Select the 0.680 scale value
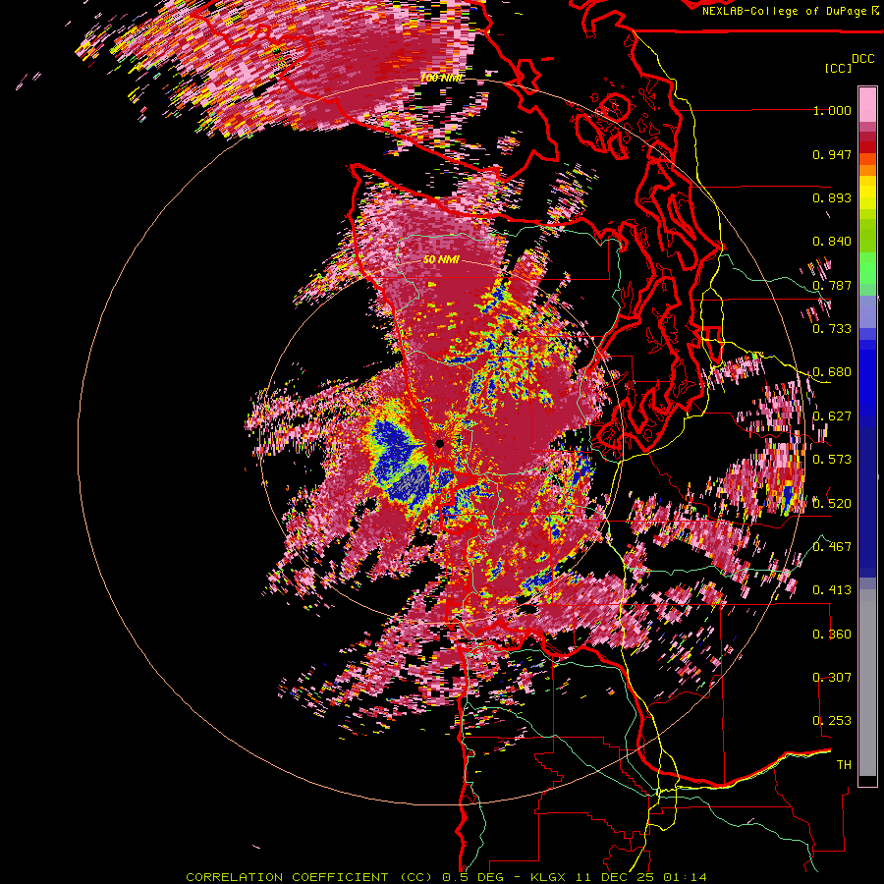 click(832, 372)
